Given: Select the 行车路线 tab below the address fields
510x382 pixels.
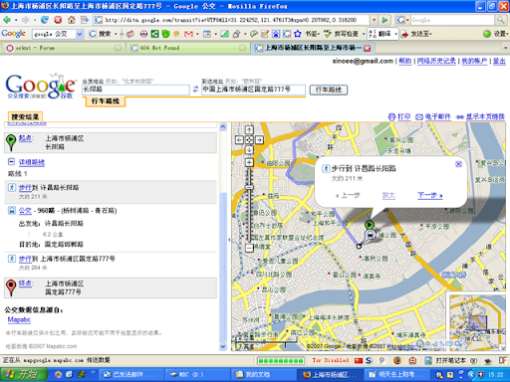Looking at the screenshot, I should click(106, 101).
